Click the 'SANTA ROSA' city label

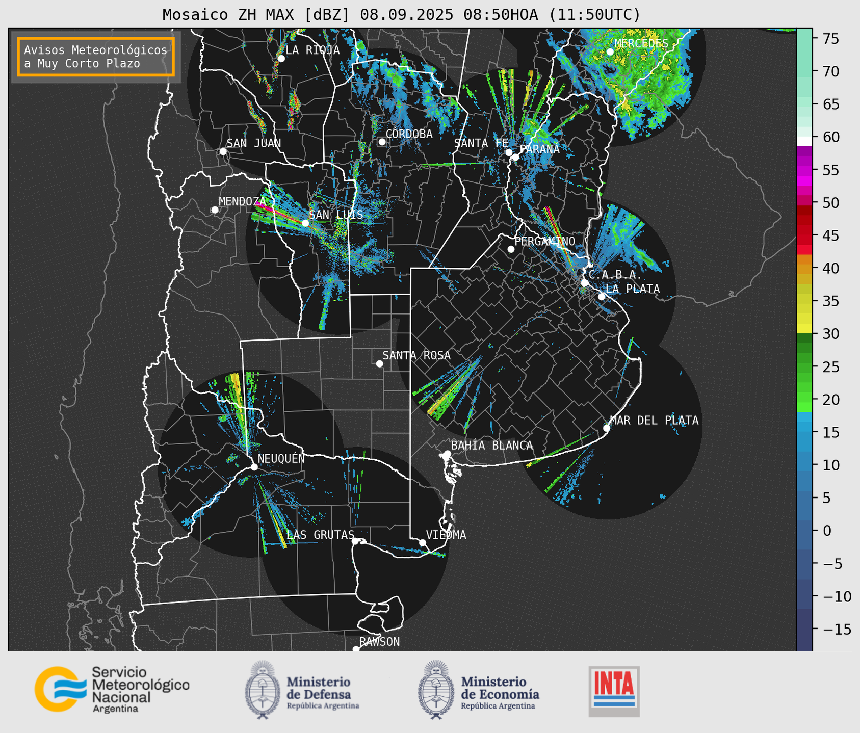[x=416, y=355]
